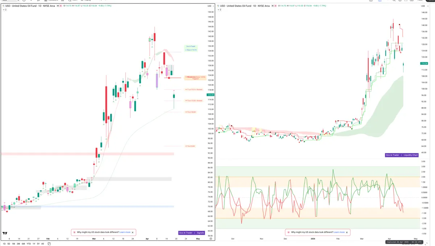Select the 1Y time range
Screen dimensions: 435x246
coord(34,244)
